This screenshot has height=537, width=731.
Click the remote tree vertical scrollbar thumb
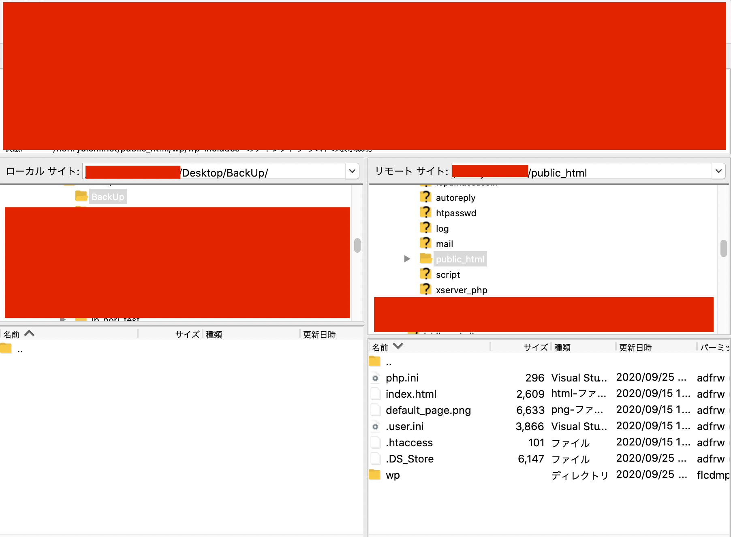click(724, 248)
